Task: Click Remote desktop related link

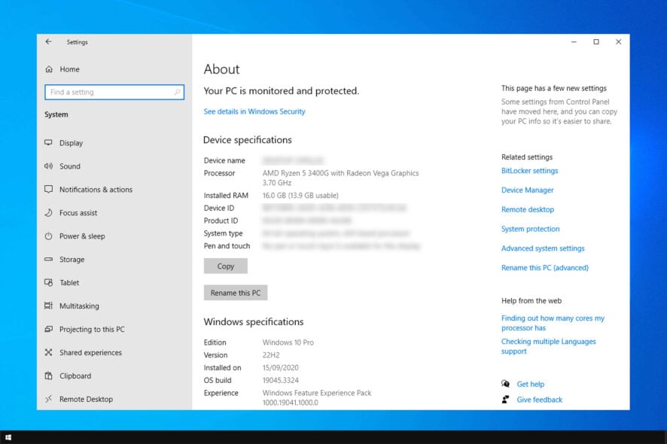Action: 528,209
